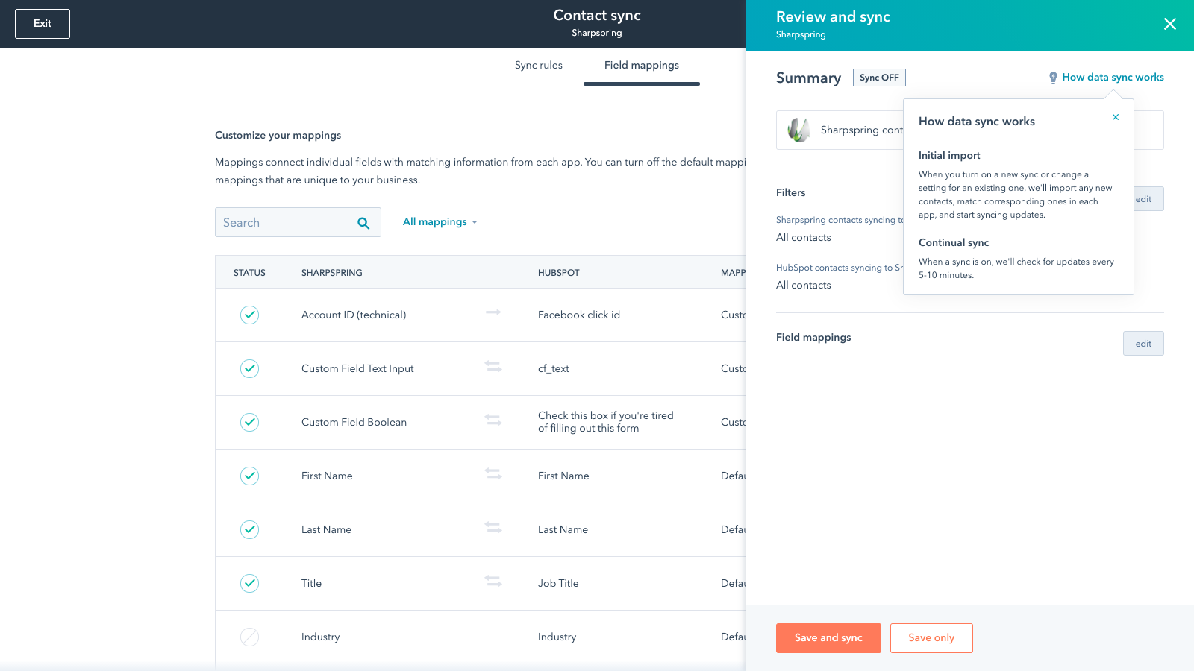Click the Search mappings input field
Image resolution: width=1194 pixels, height=671 pixels.
[284, 223]
